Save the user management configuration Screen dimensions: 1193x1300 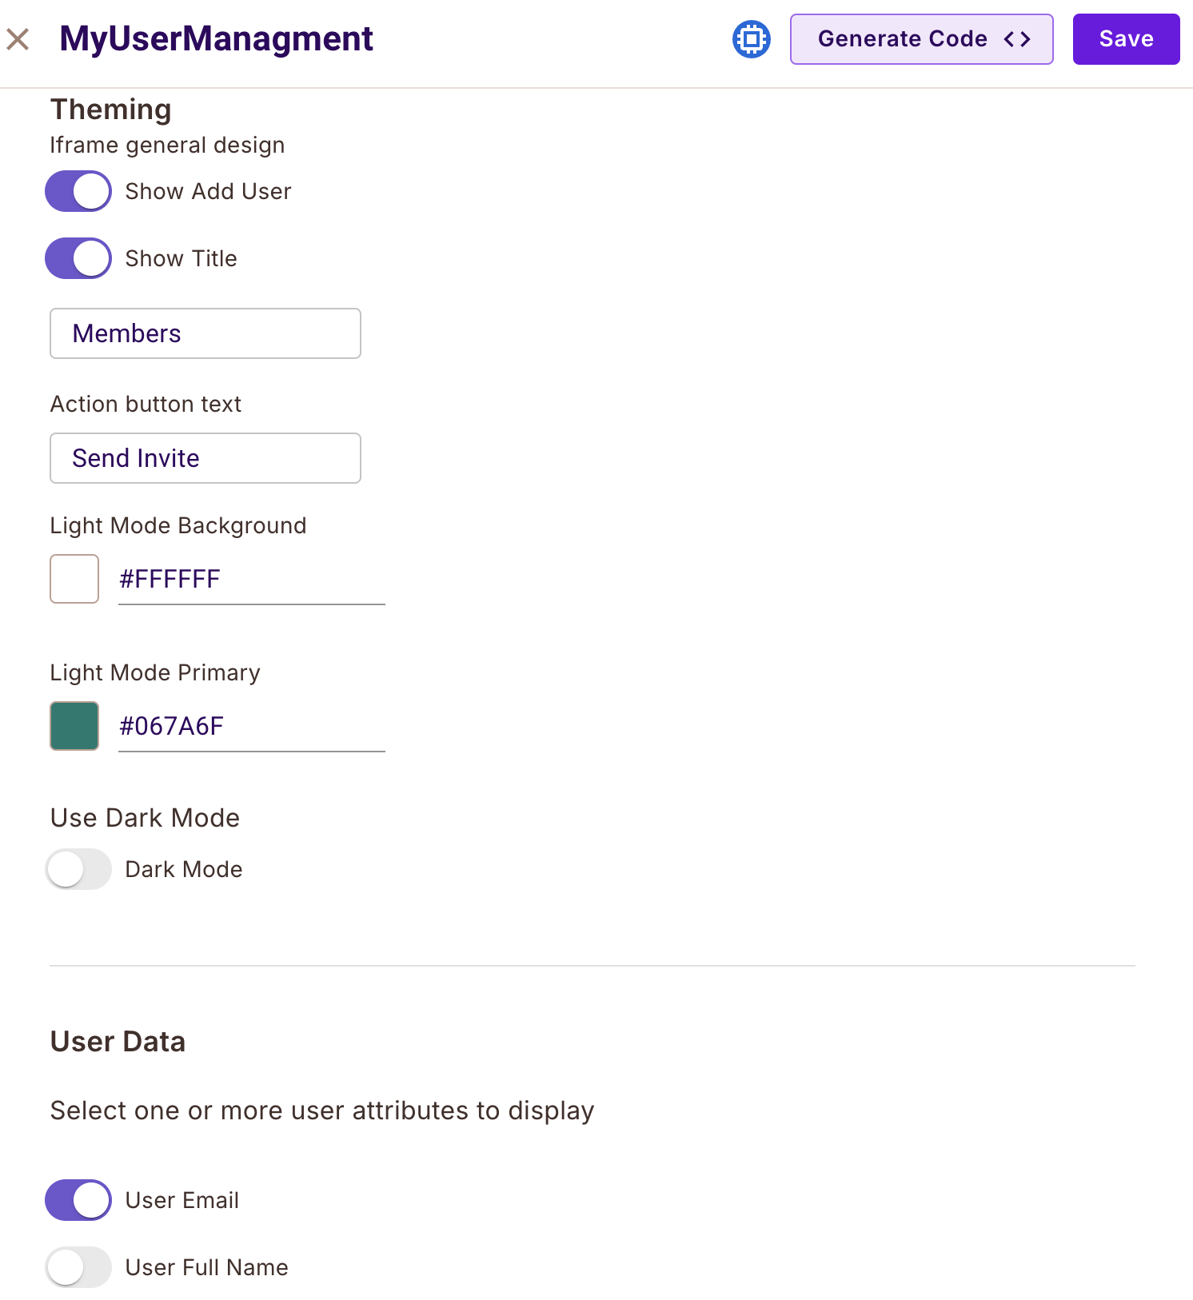pos(1125,39)
